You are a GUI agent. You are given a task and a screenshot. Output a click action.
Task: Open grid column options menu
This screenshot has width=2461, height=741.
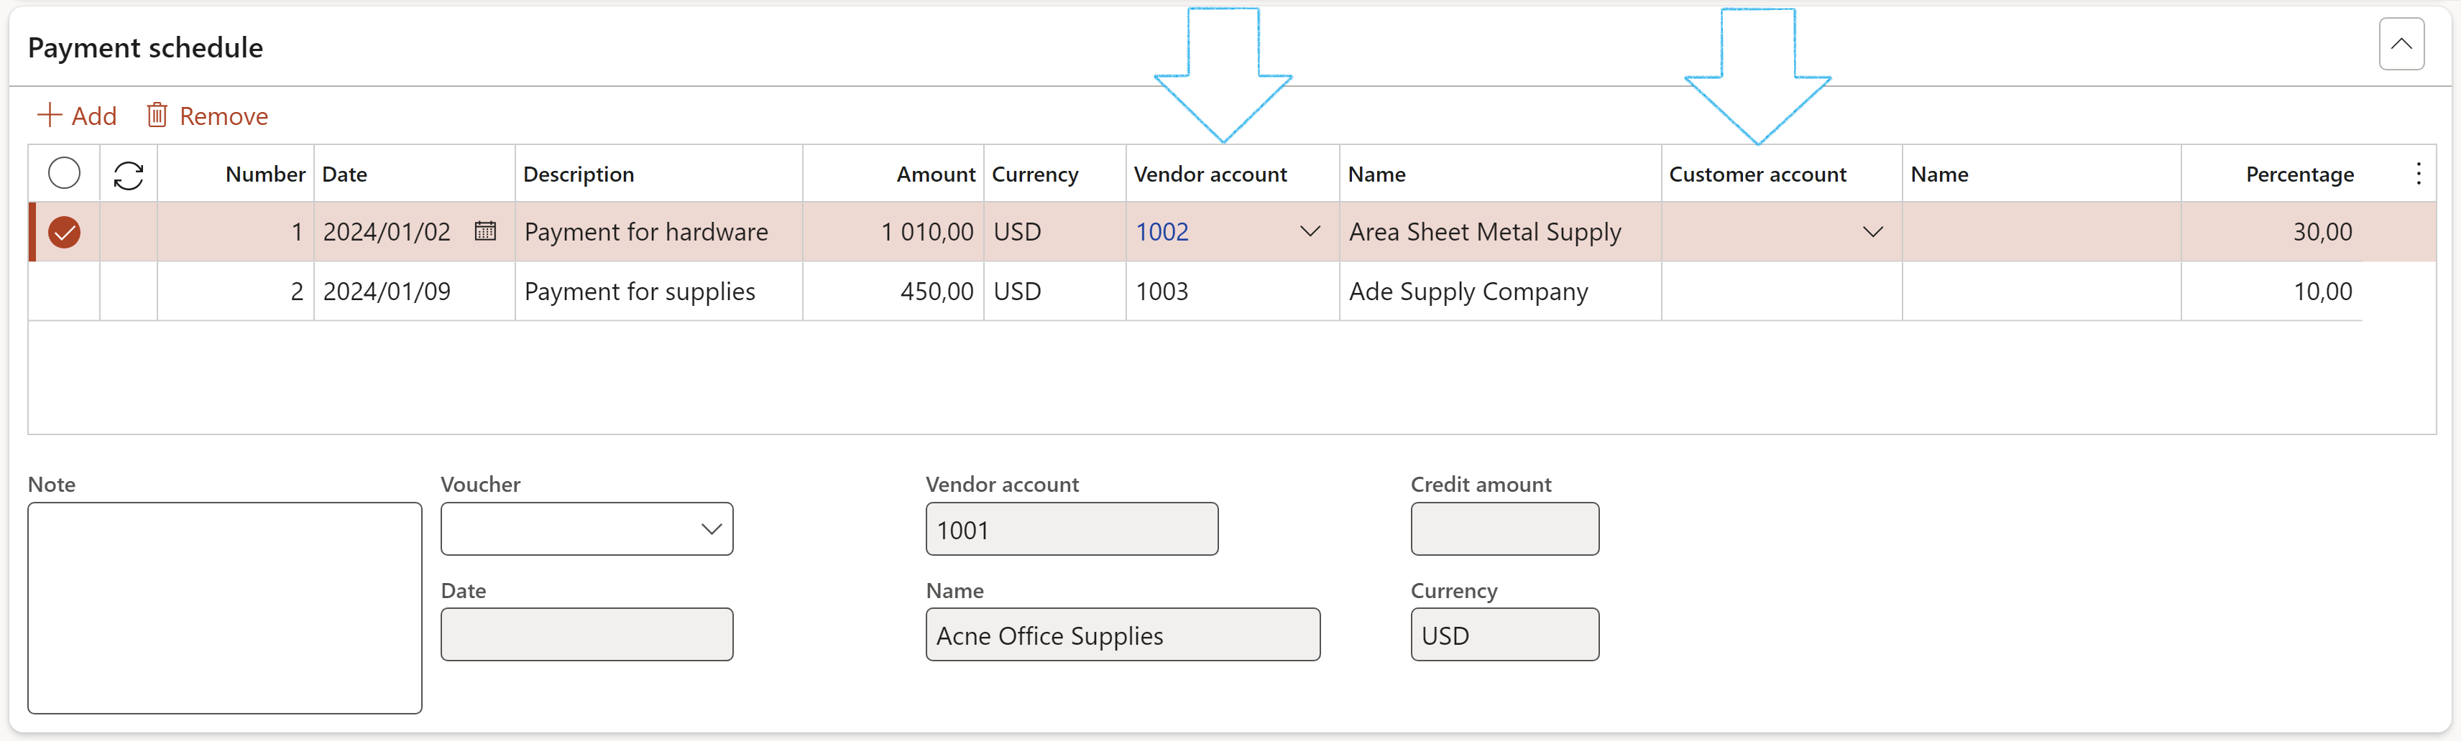[x=2418, y=174]
